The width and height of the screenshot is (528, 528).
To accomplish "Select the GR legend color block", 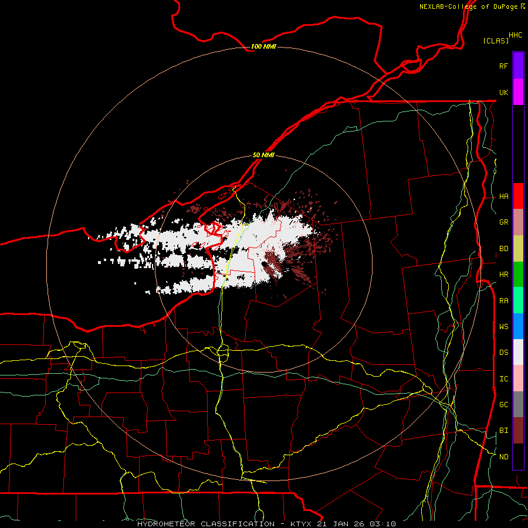I will coord(518,222).
